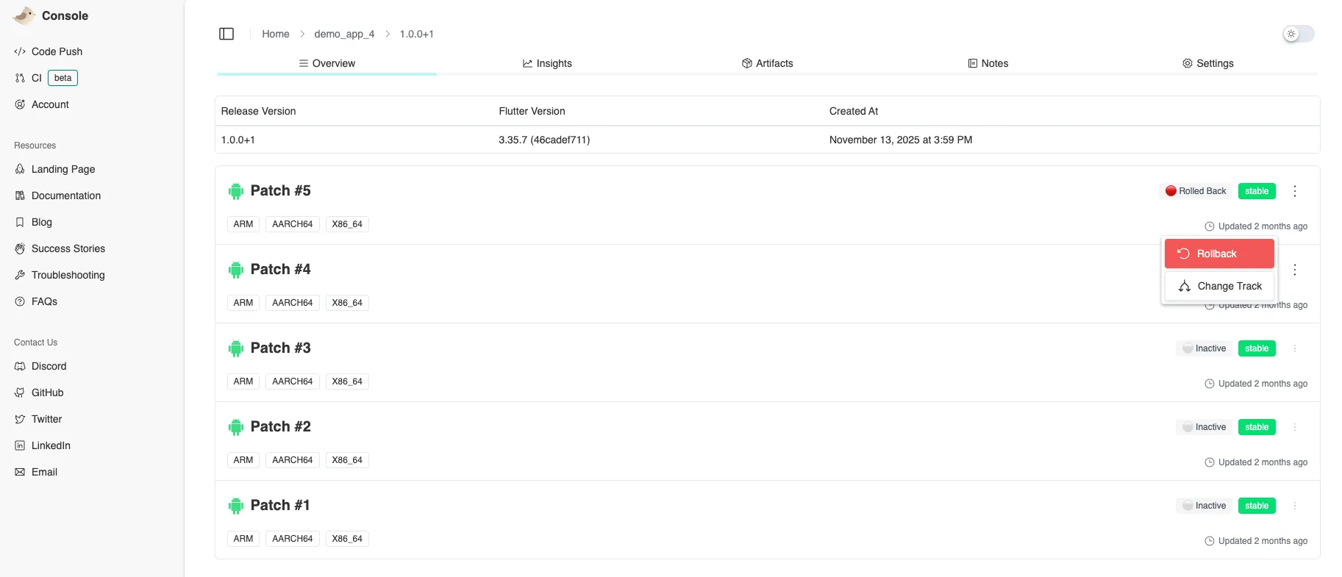1342x577 pixels.
Task: Click clock icon beside Patch #5 updated time
Action: (1209, 226)
